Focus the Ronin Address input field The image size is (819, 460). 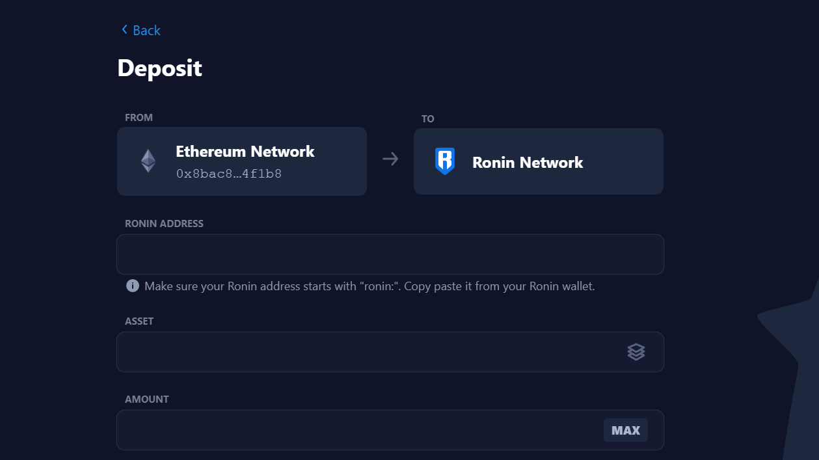point(390,254)
